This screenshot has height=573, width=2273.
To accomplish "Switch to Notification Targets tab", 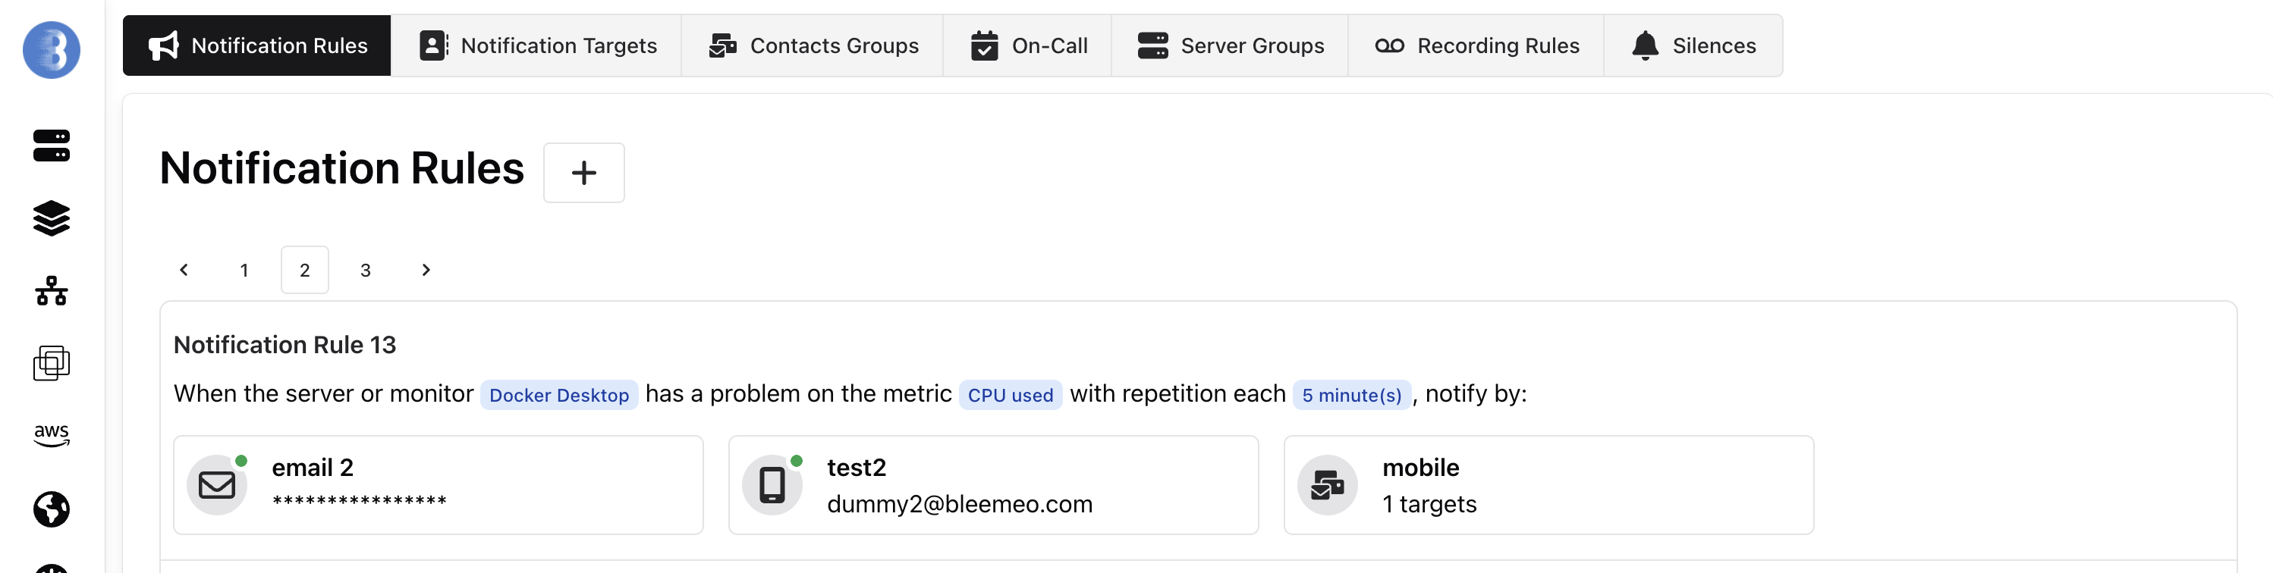I will (x=536, y=45).
